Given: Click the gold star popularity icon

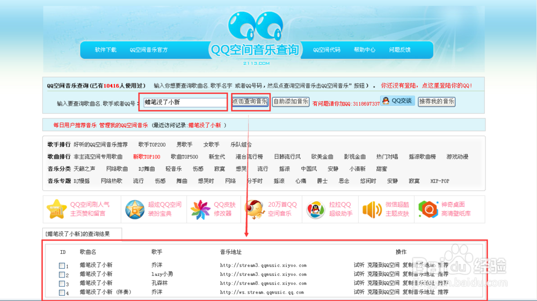Looking at the screenshot, I should (56, 209).
